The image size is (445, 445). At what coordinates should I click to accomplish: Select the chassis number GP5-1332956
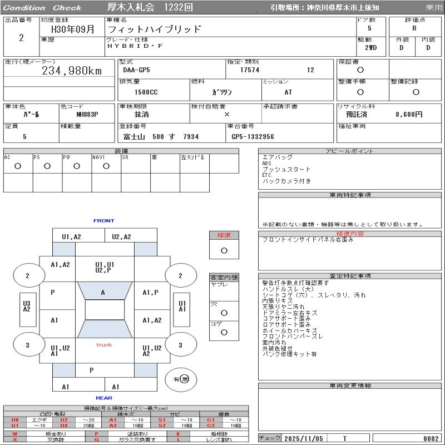point(253,136)
